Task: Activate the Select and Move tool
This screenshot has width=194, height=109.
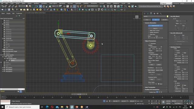Action: click(x=40, y=6)
